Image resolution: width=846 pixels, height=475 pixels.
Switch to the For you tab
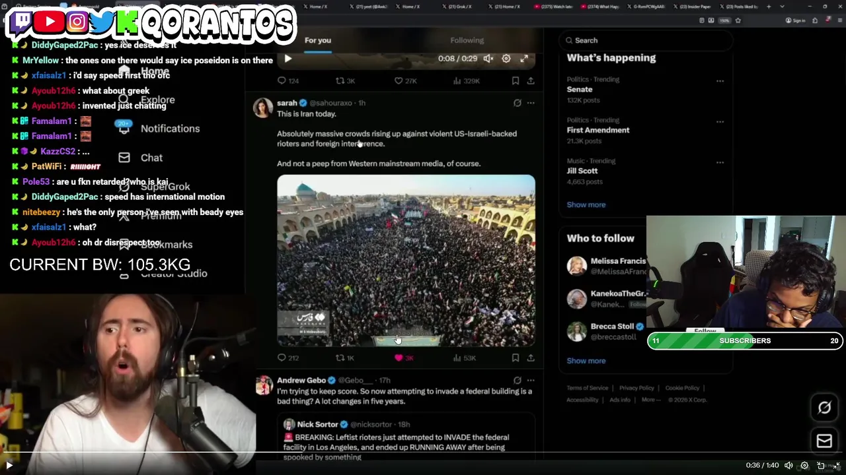318,40
